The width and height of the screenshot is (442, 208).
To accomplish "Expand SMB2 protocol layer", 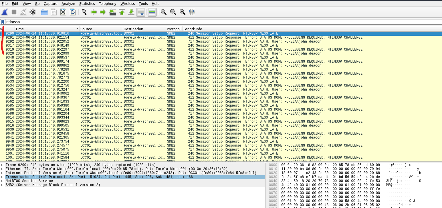I will 2,185.
